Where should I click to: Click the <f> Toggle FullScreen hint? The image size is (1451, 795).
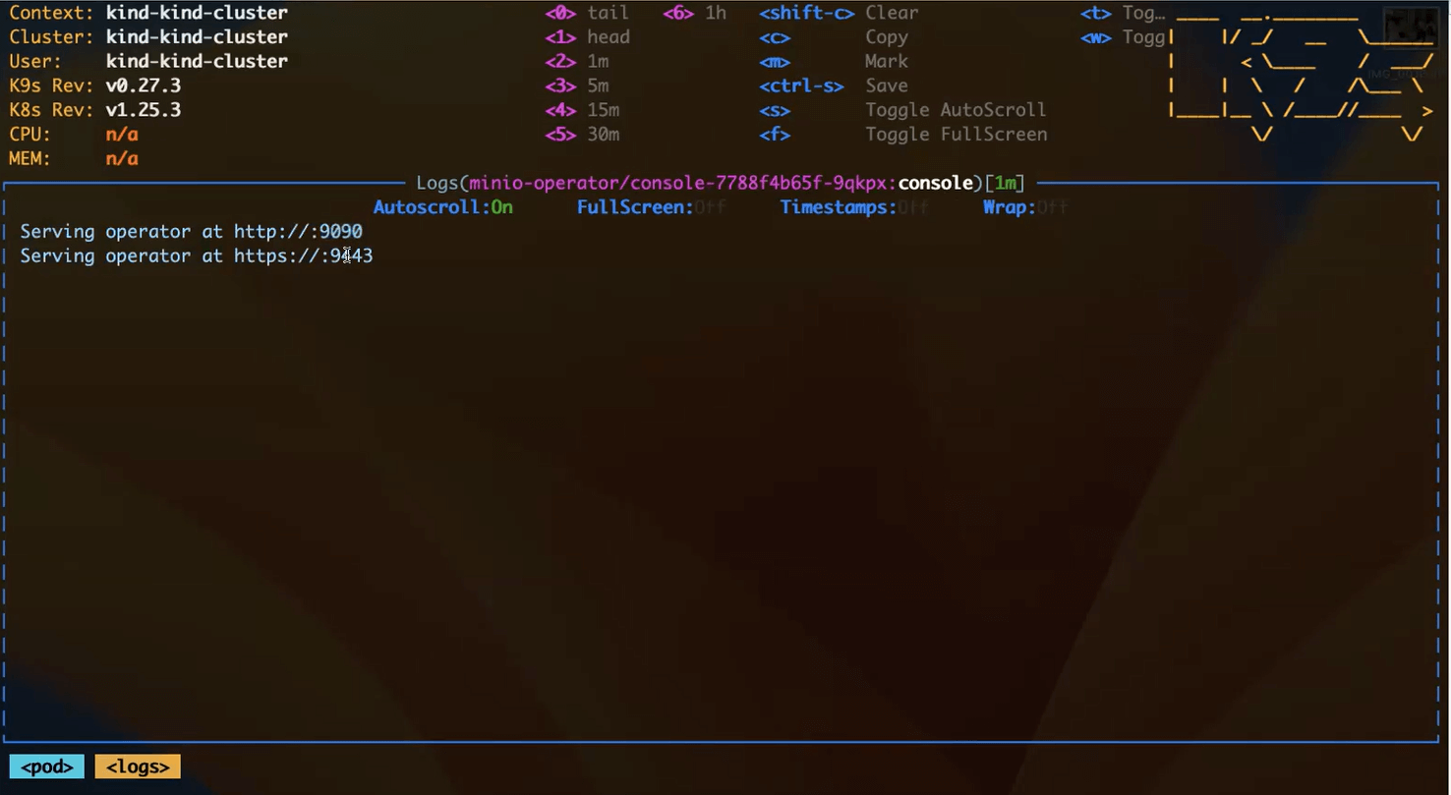[901, 135]
